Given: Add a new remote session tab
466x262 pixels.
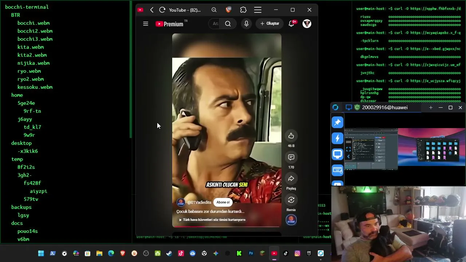Looking at the screenshot, I should click(431, 107).
